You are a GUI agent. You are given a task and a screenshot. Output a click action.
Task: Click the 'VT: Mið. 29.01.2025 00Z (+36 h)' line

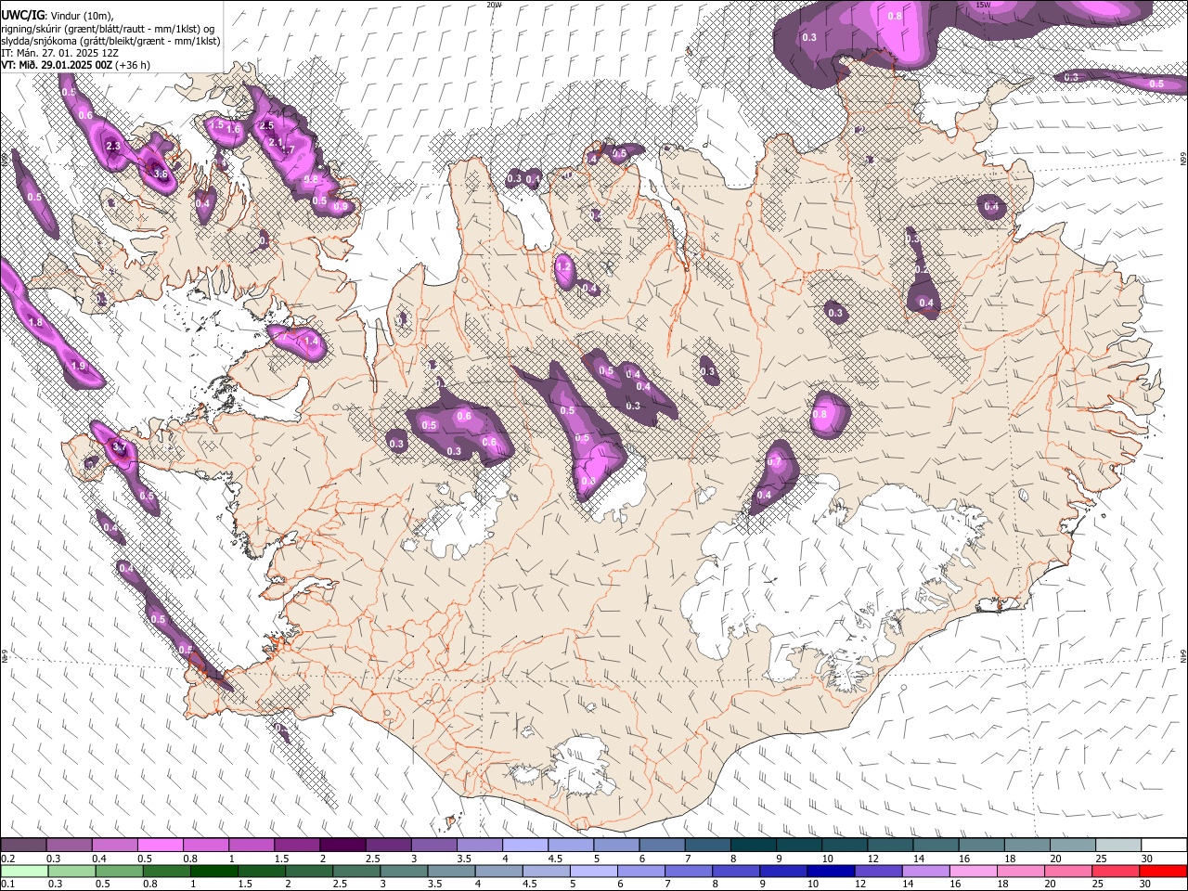(x=76, y=65)
